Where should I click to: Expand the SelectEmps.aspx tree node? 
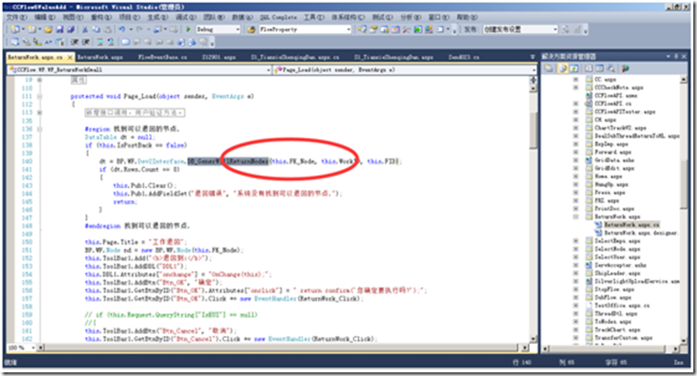(x=576, y=241)
